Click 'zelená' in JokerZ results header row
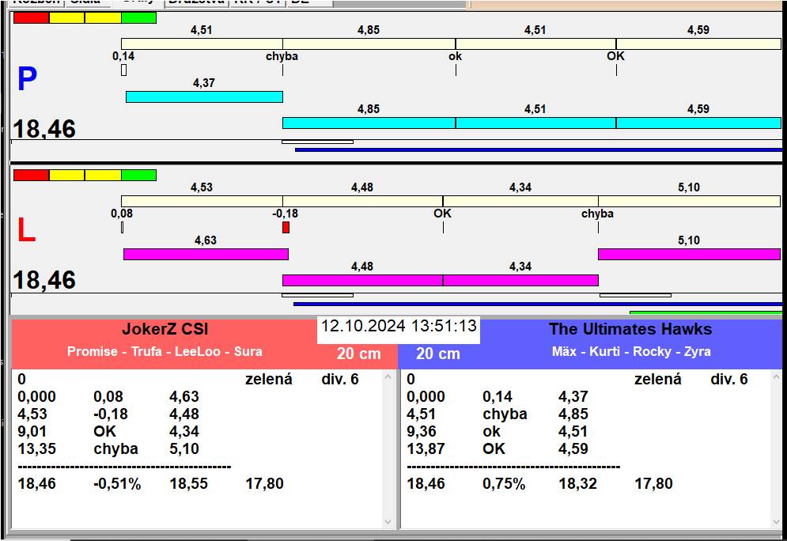787x541 pixels. pos(268,380)
